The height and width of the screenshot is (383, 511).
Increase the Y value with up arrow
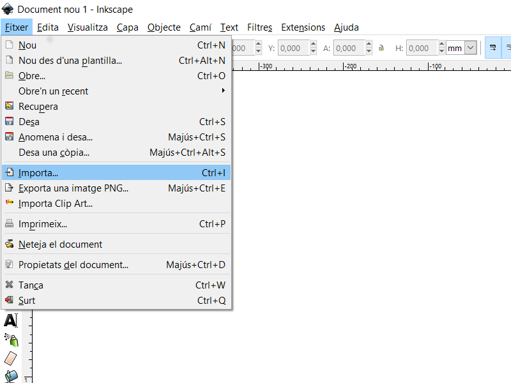tap(313, 44)
